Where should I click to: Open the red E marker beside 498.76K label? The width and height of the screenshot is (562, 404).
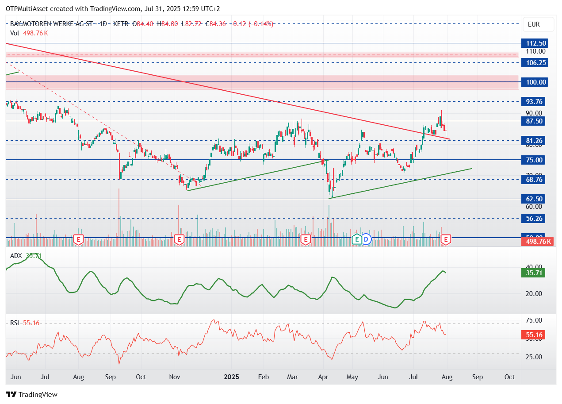click(447, 240)
